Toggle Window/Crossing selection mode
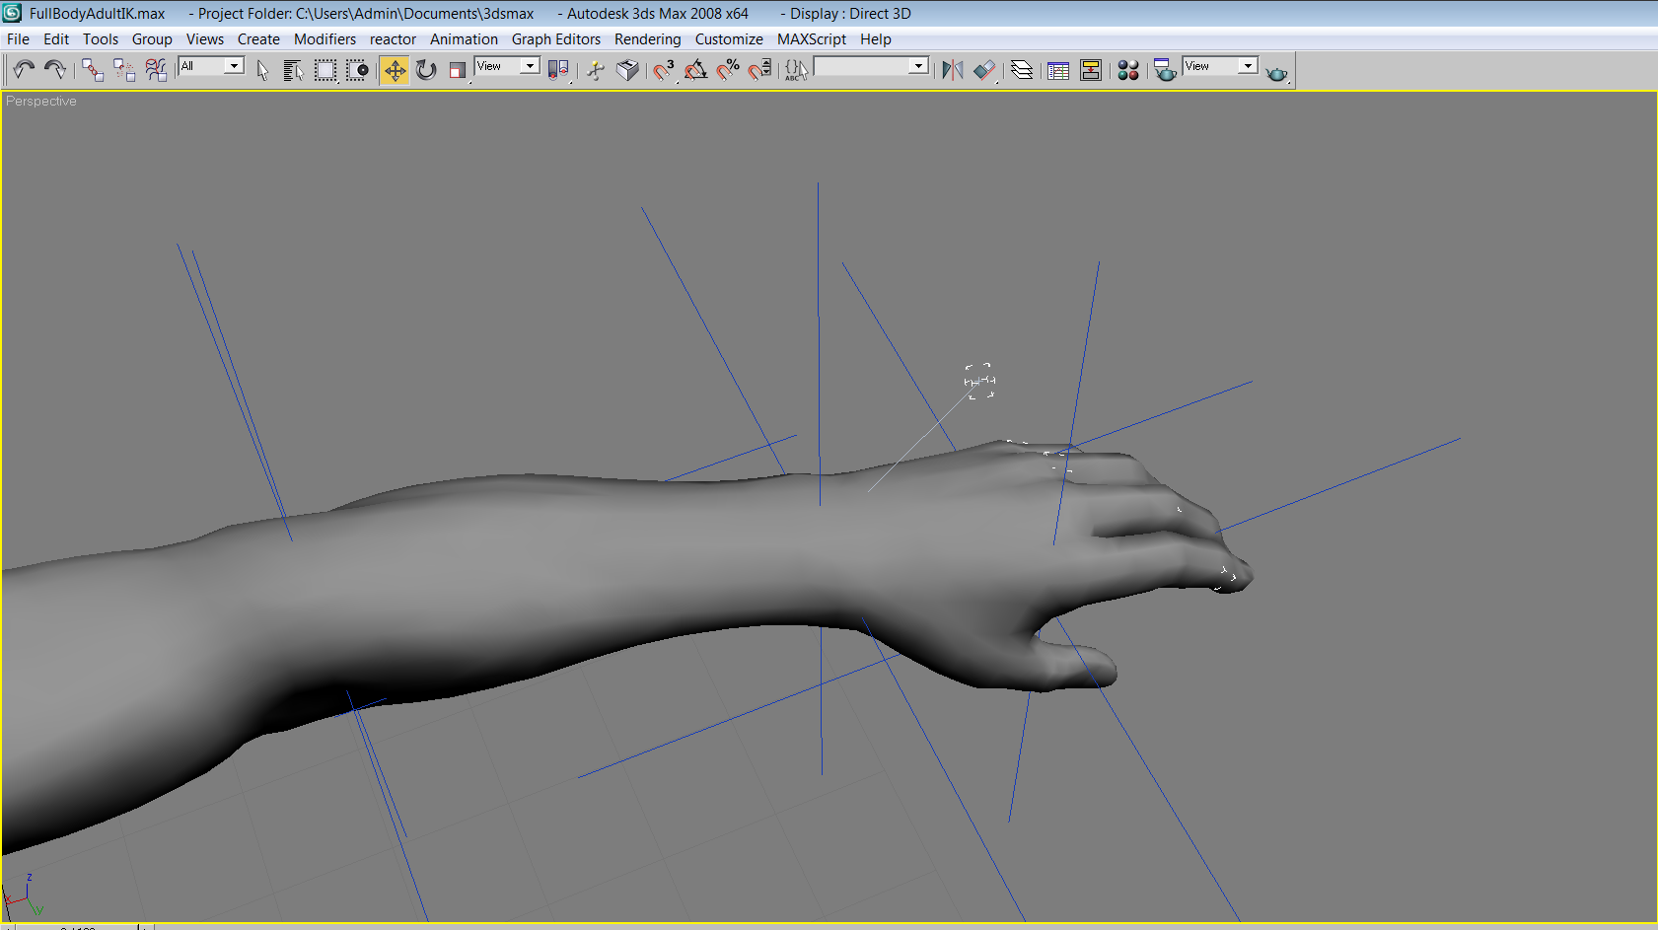Screen dimensions: 1658x930 (x=357, y=69)
